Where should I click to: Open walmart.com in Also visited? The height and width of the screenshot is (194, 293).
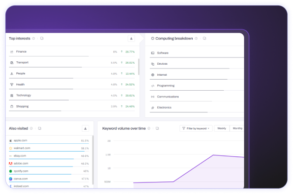[x=22, y=148]
